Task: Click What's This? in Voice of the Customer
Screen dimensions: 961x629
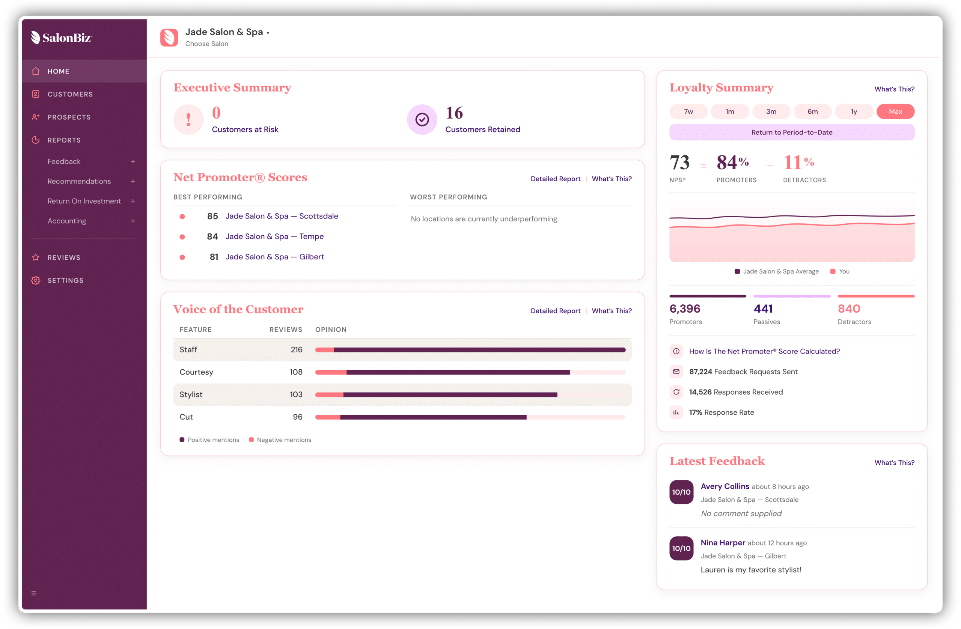Action: (x=612, y=311)
